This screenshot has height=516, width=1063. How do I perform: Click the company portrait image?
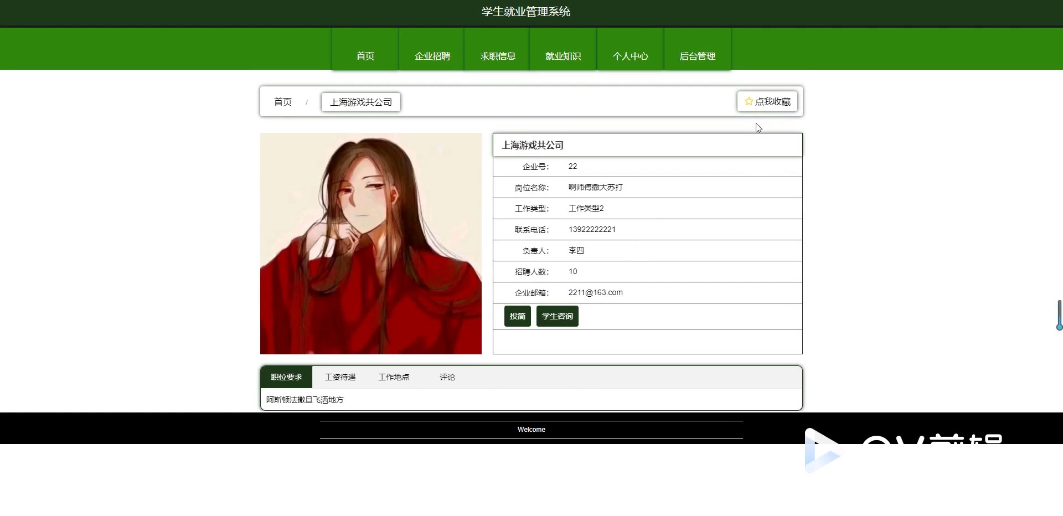[371, 244]
